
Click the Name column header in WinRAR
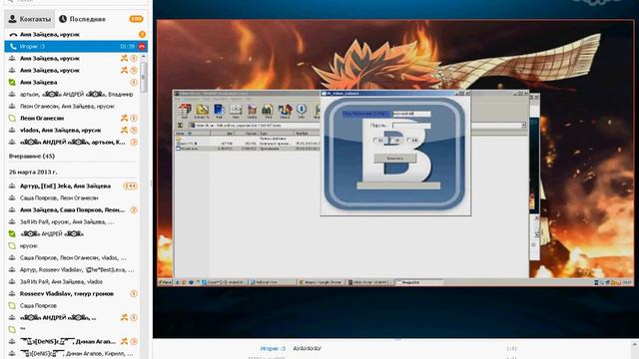coord(193,133)
